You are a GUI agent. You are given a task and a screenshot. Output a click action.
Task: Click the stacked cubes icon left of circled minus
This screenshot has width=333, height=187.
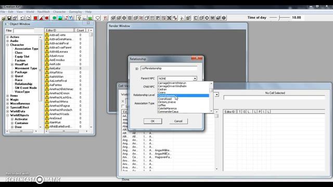[x=218, y=18]
